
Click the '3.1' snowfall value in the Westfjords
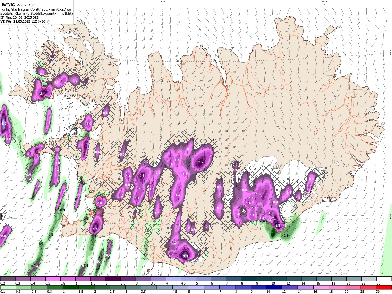click(43, 94)
